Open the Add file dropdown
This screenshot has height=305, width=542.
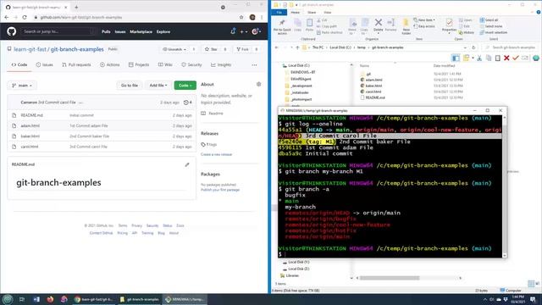(158, 85)
